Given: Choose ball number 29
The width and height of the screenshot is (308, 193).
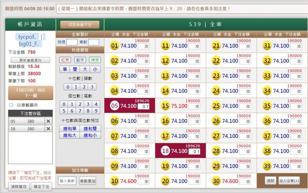Looking at the screenshot, I should (x=216, y=166).
